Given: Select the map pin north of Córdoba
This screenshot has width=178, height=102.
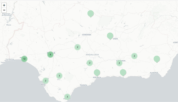Looking at the screenshot, I should tap(91, 14).
